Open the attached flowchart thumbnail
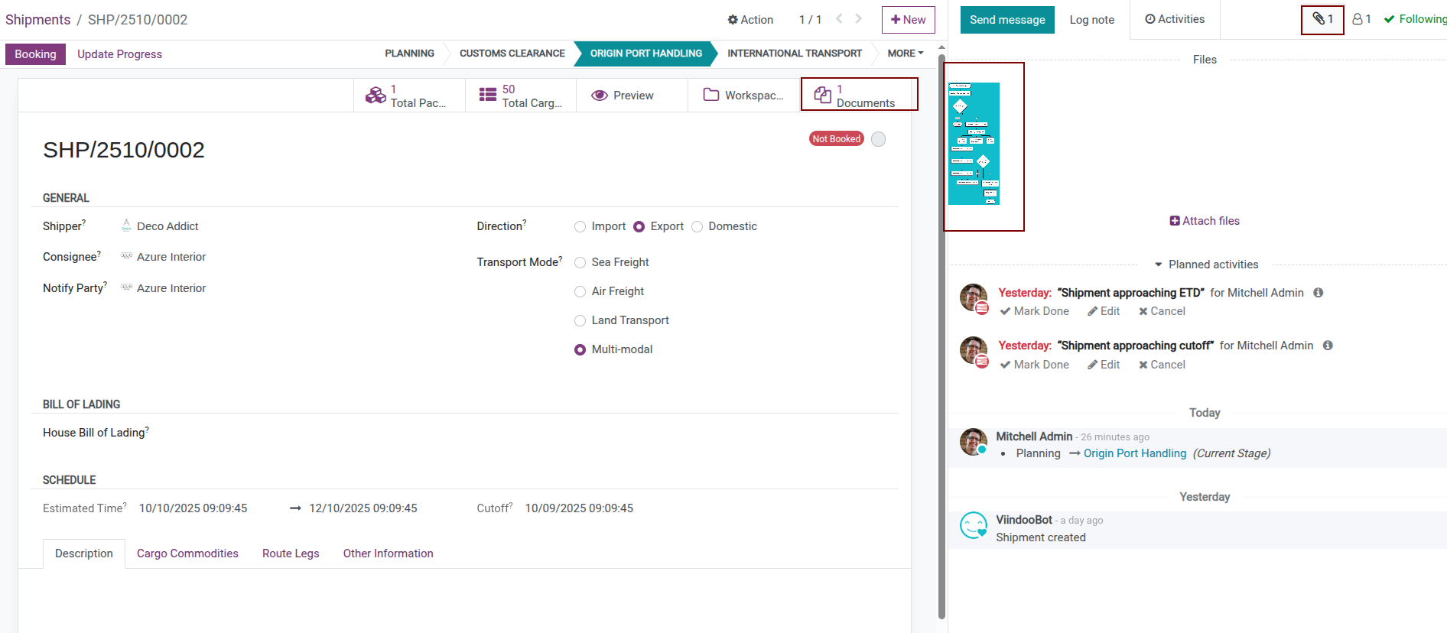Screen dimensions: 1447x633 click(x=974, y=144)
